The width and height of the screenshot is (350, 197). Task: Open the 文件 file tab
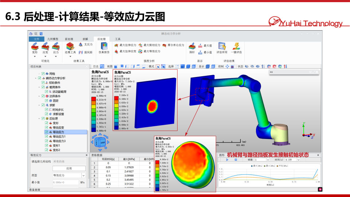36,39
